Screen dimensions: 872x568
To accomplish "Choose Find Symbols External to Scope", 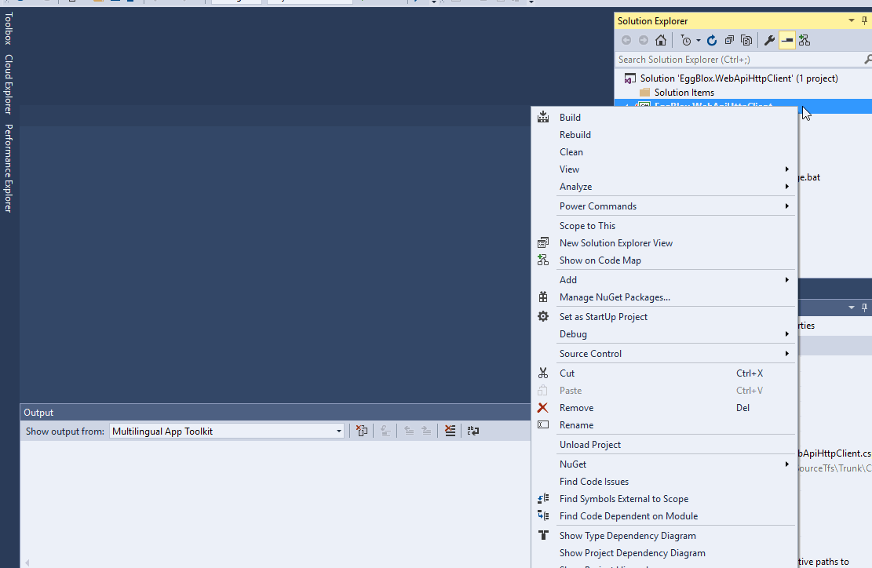I will click(x=665, y=498).
